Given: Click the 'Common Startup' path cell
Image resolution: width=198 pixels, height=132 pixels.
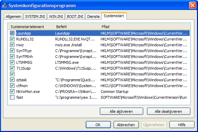Looking at the screenshot, I should point(114,92).
